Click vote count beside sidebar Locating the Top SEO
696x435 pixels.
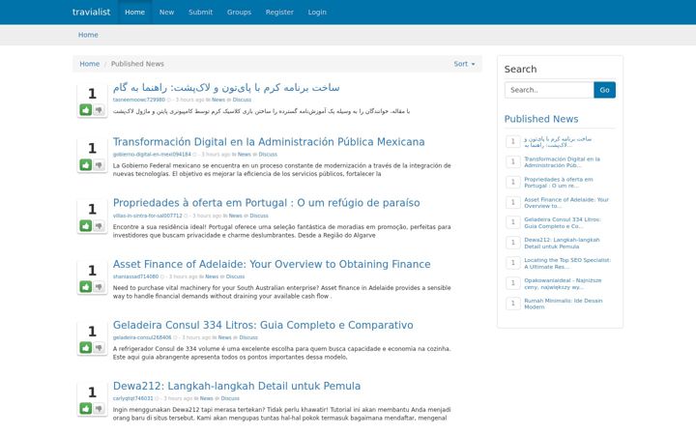click(513, 263)
